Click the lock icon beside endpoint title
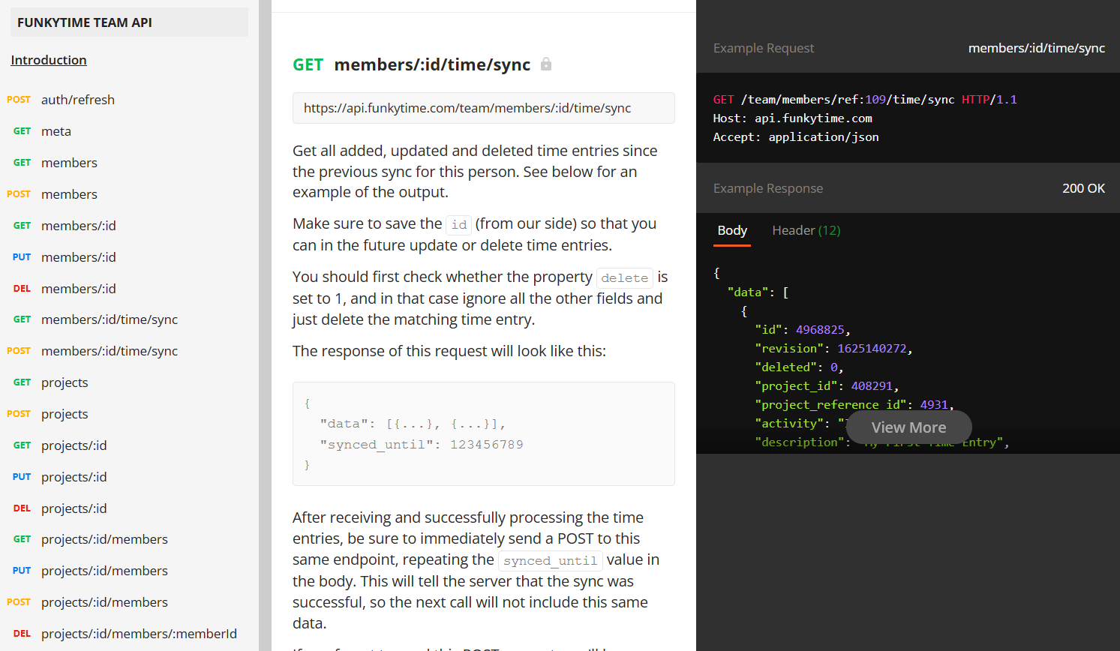This screenshot has width=1120, height=651. tap(546, 64)
